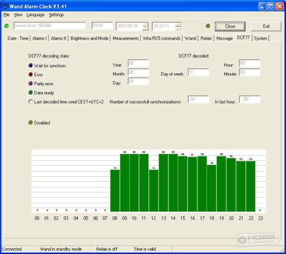This screenshot has width=286, height=254.
Task: Click the olive Disabled state indicator
Action: click(30, 122)
